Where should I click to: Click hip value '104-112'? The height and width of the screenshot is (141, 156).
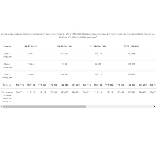point(98,74)
